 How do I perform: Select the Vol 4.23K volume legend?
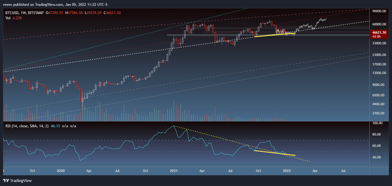click(x=14, y=18)
